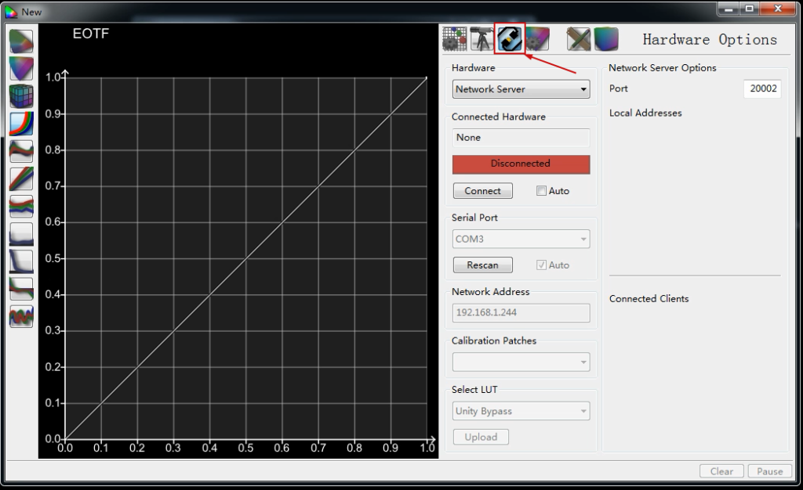The width and height of the screenshot is (803, 490).
Task: Select the highlighted EOTF curve graph icon
Action: point(21,123)
